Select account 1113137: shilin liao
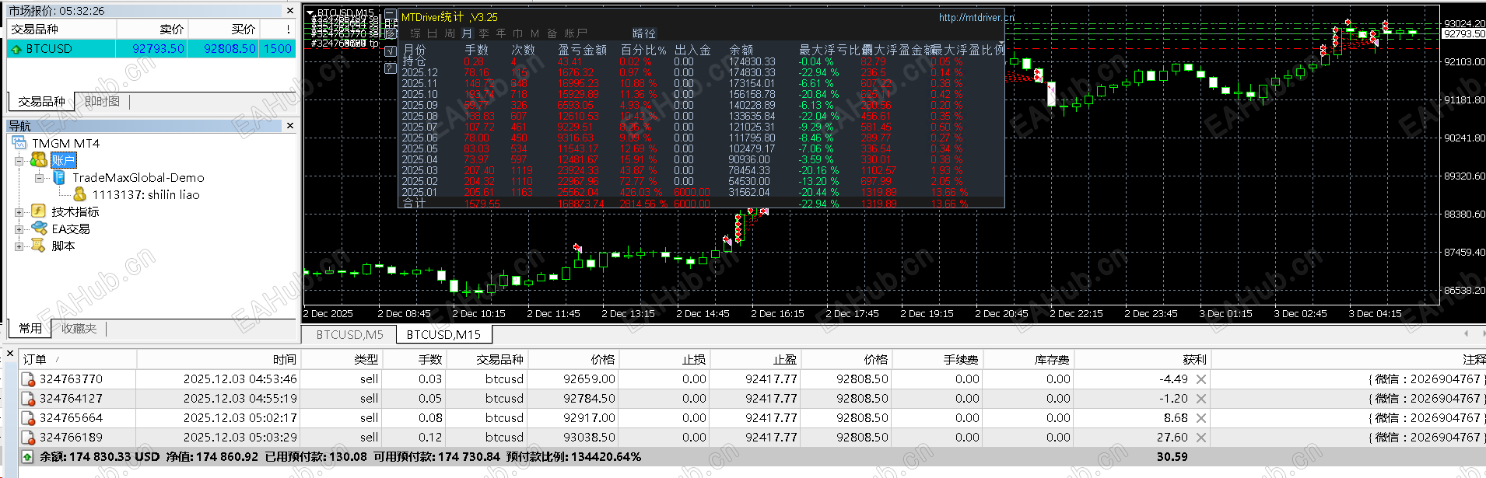Screen dimensions: 1486x478 pos(146,195)
